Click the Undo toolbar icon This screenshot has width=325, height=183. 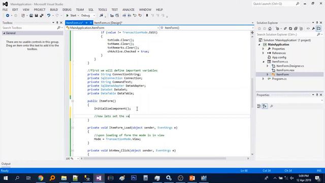point(49,16)
